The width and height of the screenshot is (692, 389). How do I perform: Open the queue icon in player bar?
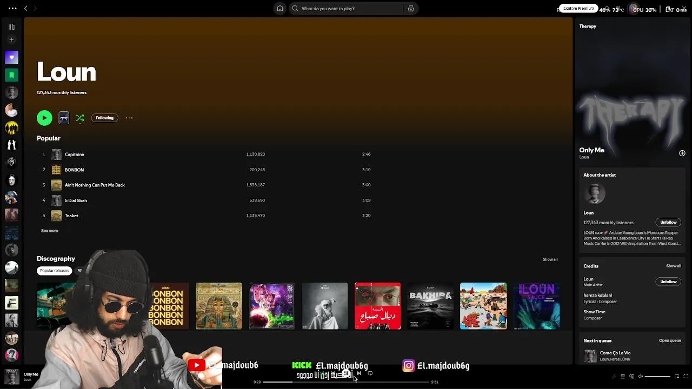pos(623,377)
